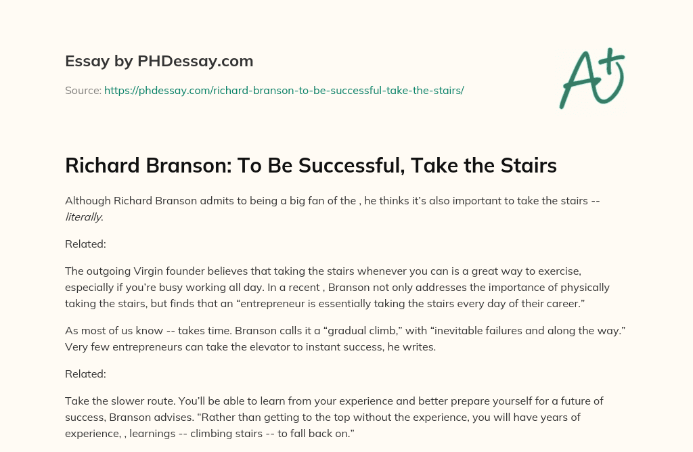Click the first "Related:" label
Image resolution: width=693 pixels, height=452 pixels.
85,243
